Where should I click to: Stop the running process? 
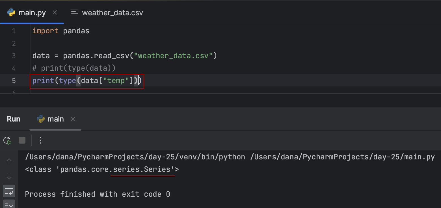coord(22,140)
